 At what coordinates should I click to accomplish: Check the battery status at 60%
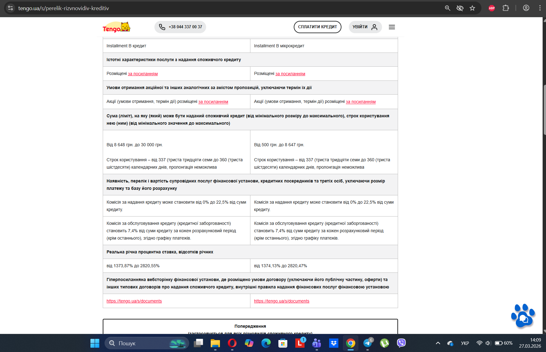click(x=504, y=343)
